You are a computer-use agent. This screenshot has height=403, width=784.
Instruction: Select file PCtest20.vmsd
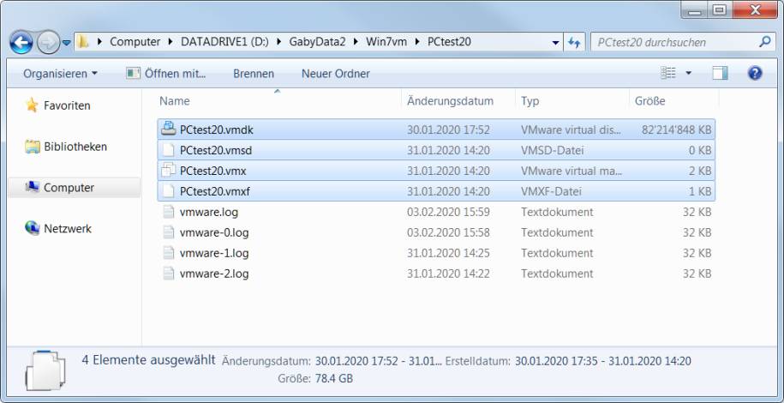(x=436, y=150)
